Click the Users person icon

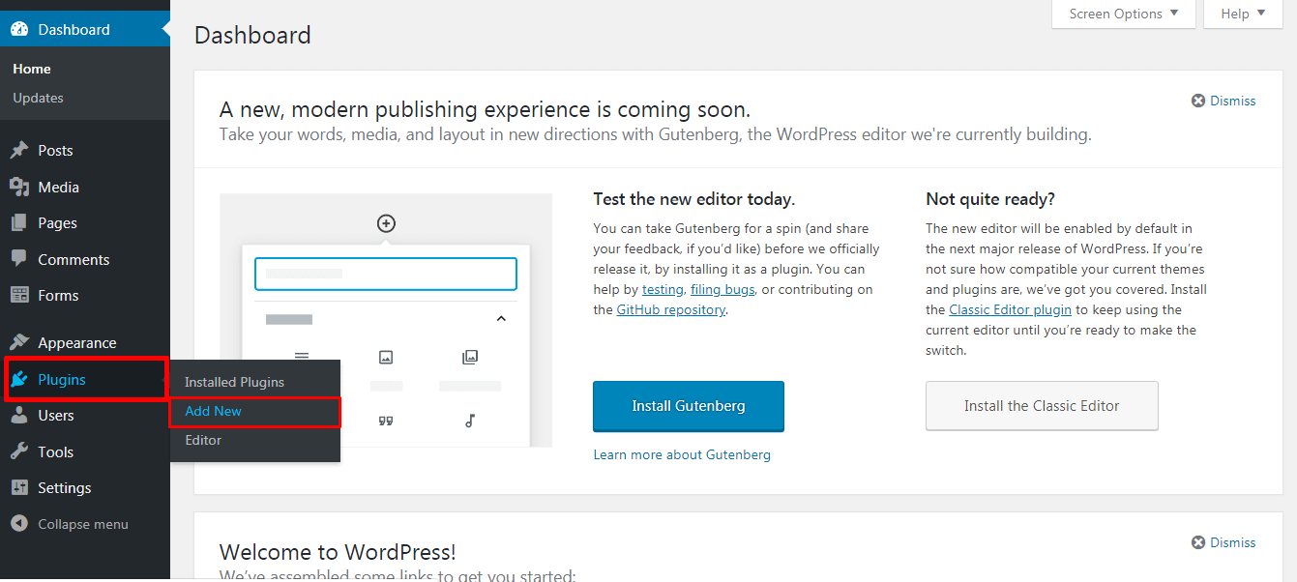pos(19,416)
